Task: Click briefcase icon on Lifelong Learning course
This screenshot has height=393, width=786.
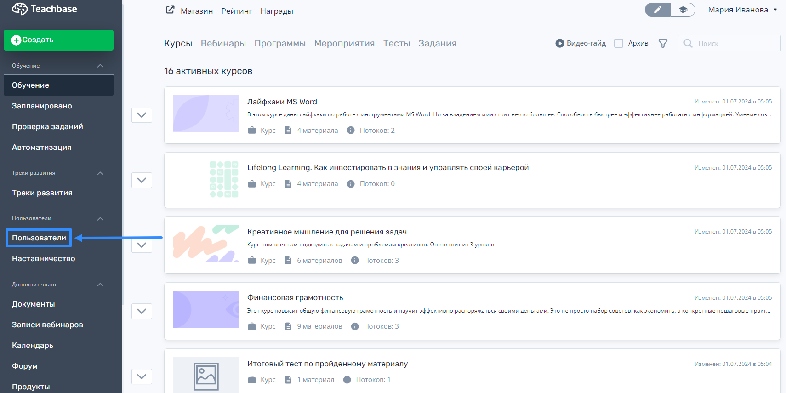Action: [x=252, y=184]
